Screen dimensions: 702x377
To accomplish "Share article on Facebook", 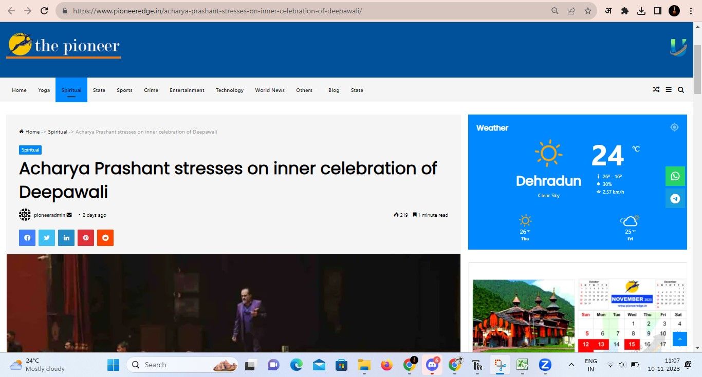I will pyautogui.click(x=27, y=238).
